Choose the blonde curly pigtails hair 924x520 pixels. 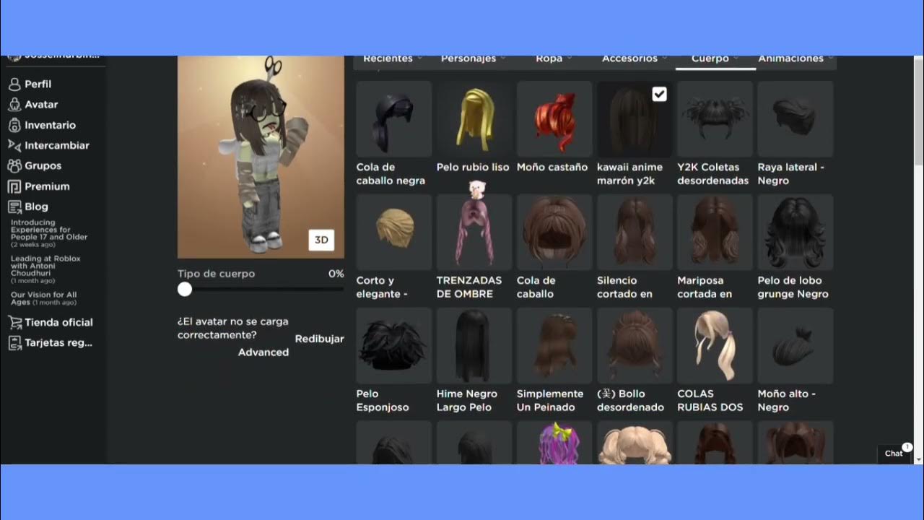[635, 443]
